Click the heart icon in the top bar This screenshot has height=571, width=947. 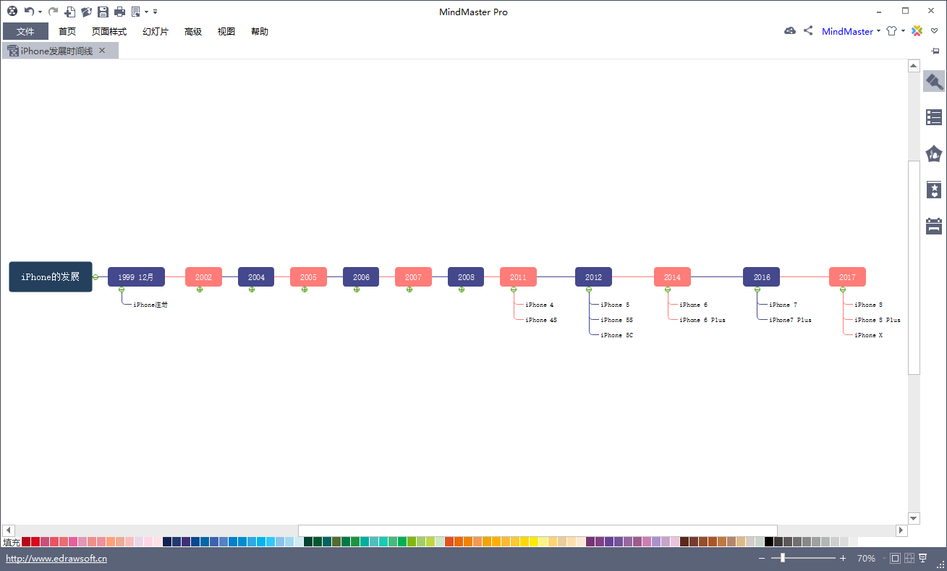pos(935,31)
